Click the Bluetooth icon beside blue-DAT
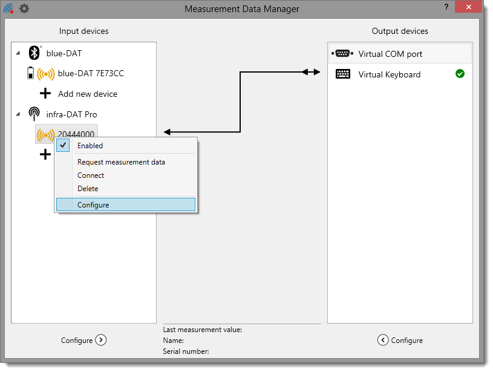Image resolution: width=493 pixels, height=372 pixels. (x=34, y=53)
